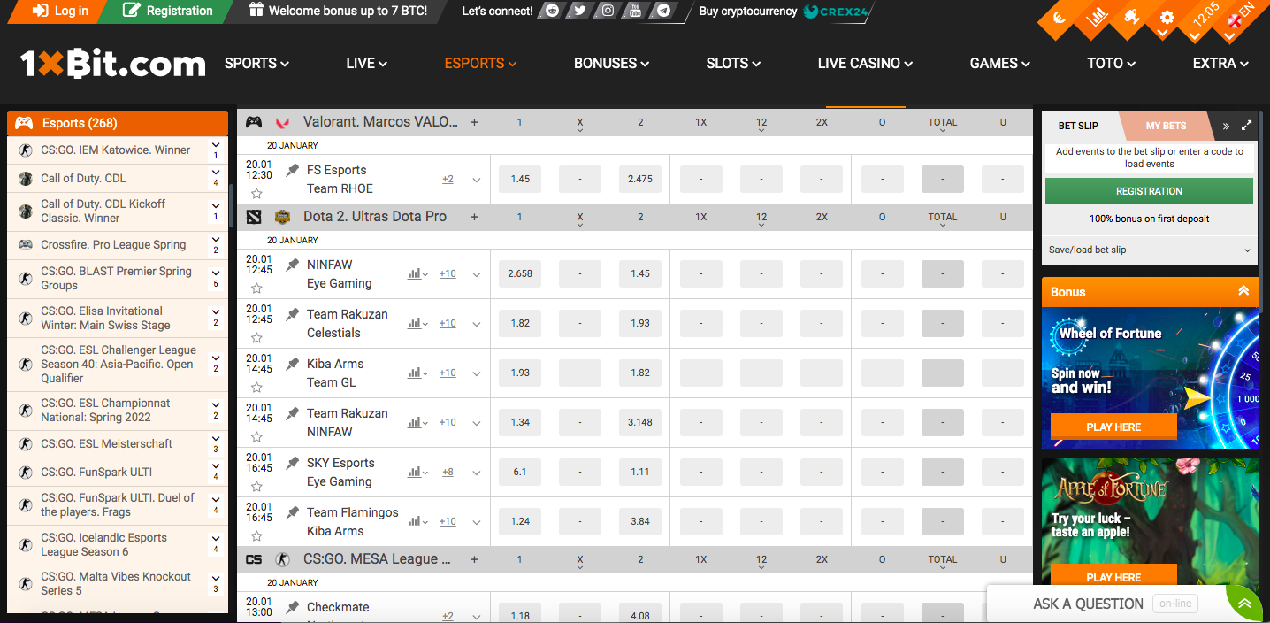Click PLAY HERE on Wheel of Fortune banner
Screen dimensions: 1270x623
point(1113,427)
